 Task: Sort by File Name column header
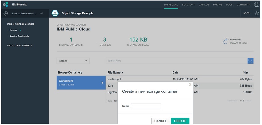tap(116, 73)
